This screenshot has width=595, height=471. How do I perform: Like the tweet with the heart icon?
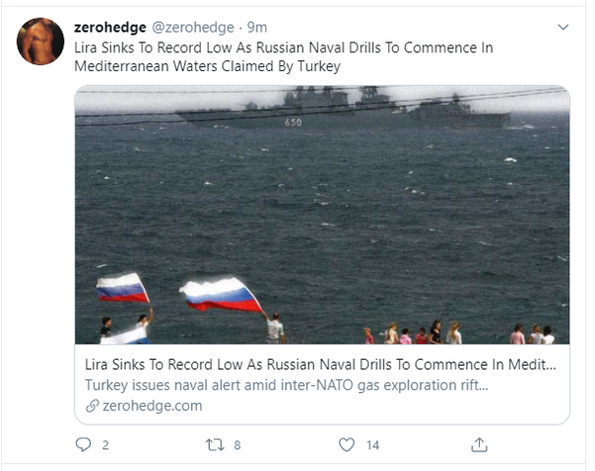click(x=346, y=445)
